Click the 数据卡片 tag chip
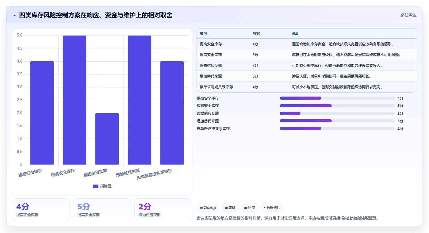 tap(272, 208)
